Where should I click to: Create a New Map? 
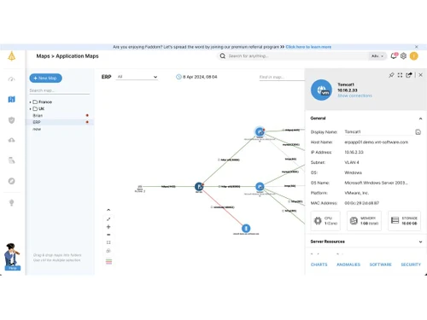45,78
